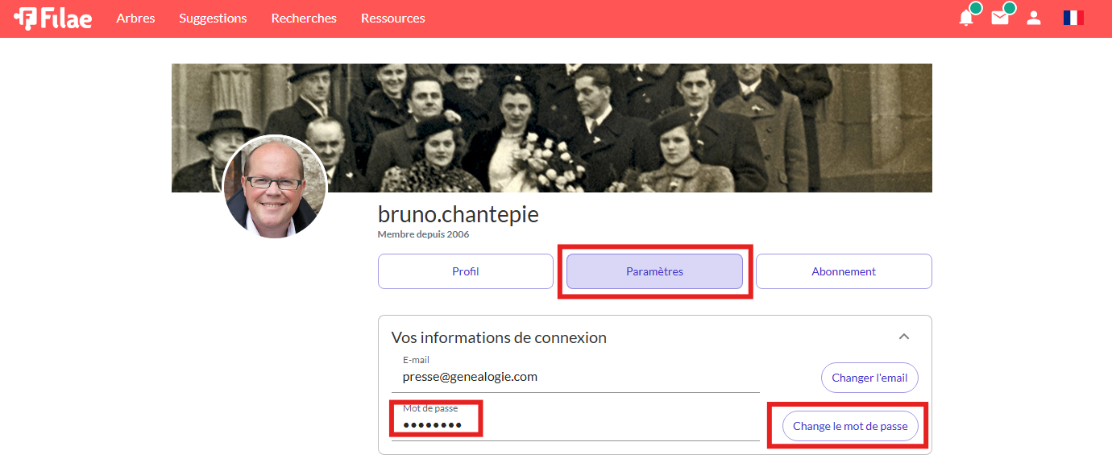The height and width of the screenshot is (463, 1112).
Task: Click the Vos informations de connexion heading
Action: pyautogui.click(x=499, y=337)
